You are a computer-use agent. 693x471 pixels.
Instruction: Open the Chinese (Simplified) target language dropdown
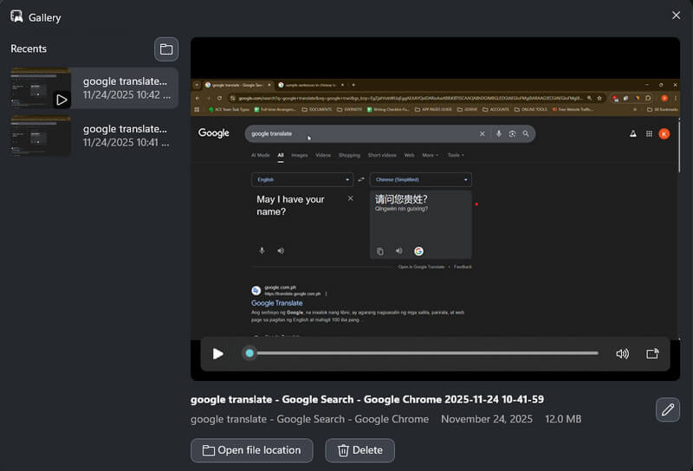(420, 179)
